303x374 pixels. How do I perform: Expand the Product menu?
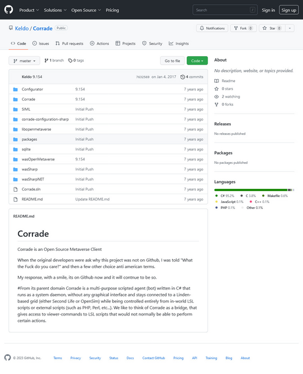(x=29, y=10)
